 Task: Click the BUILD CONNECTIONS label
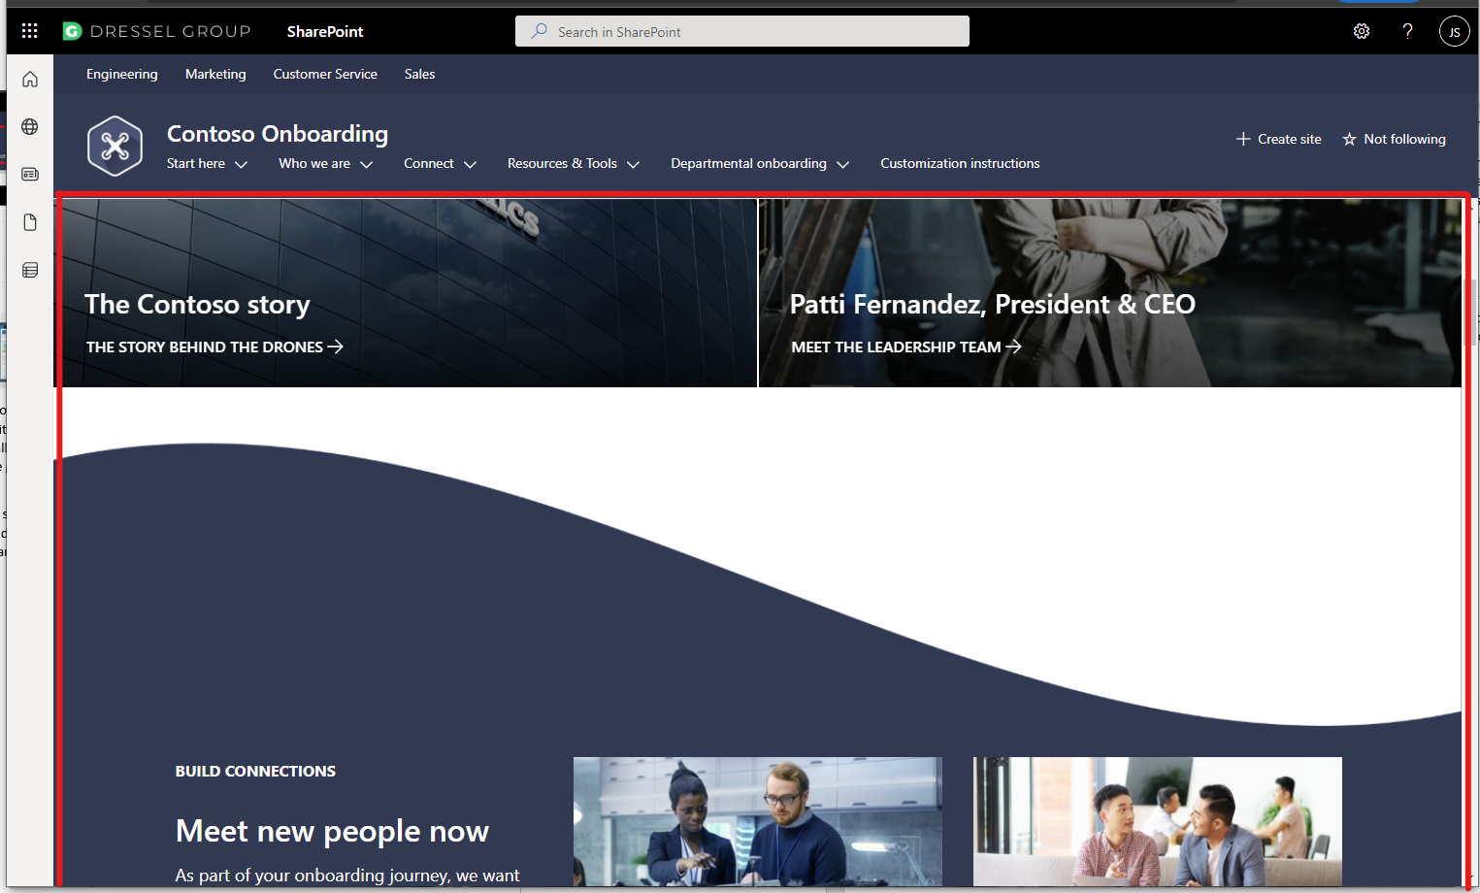[x=255, y=771]
